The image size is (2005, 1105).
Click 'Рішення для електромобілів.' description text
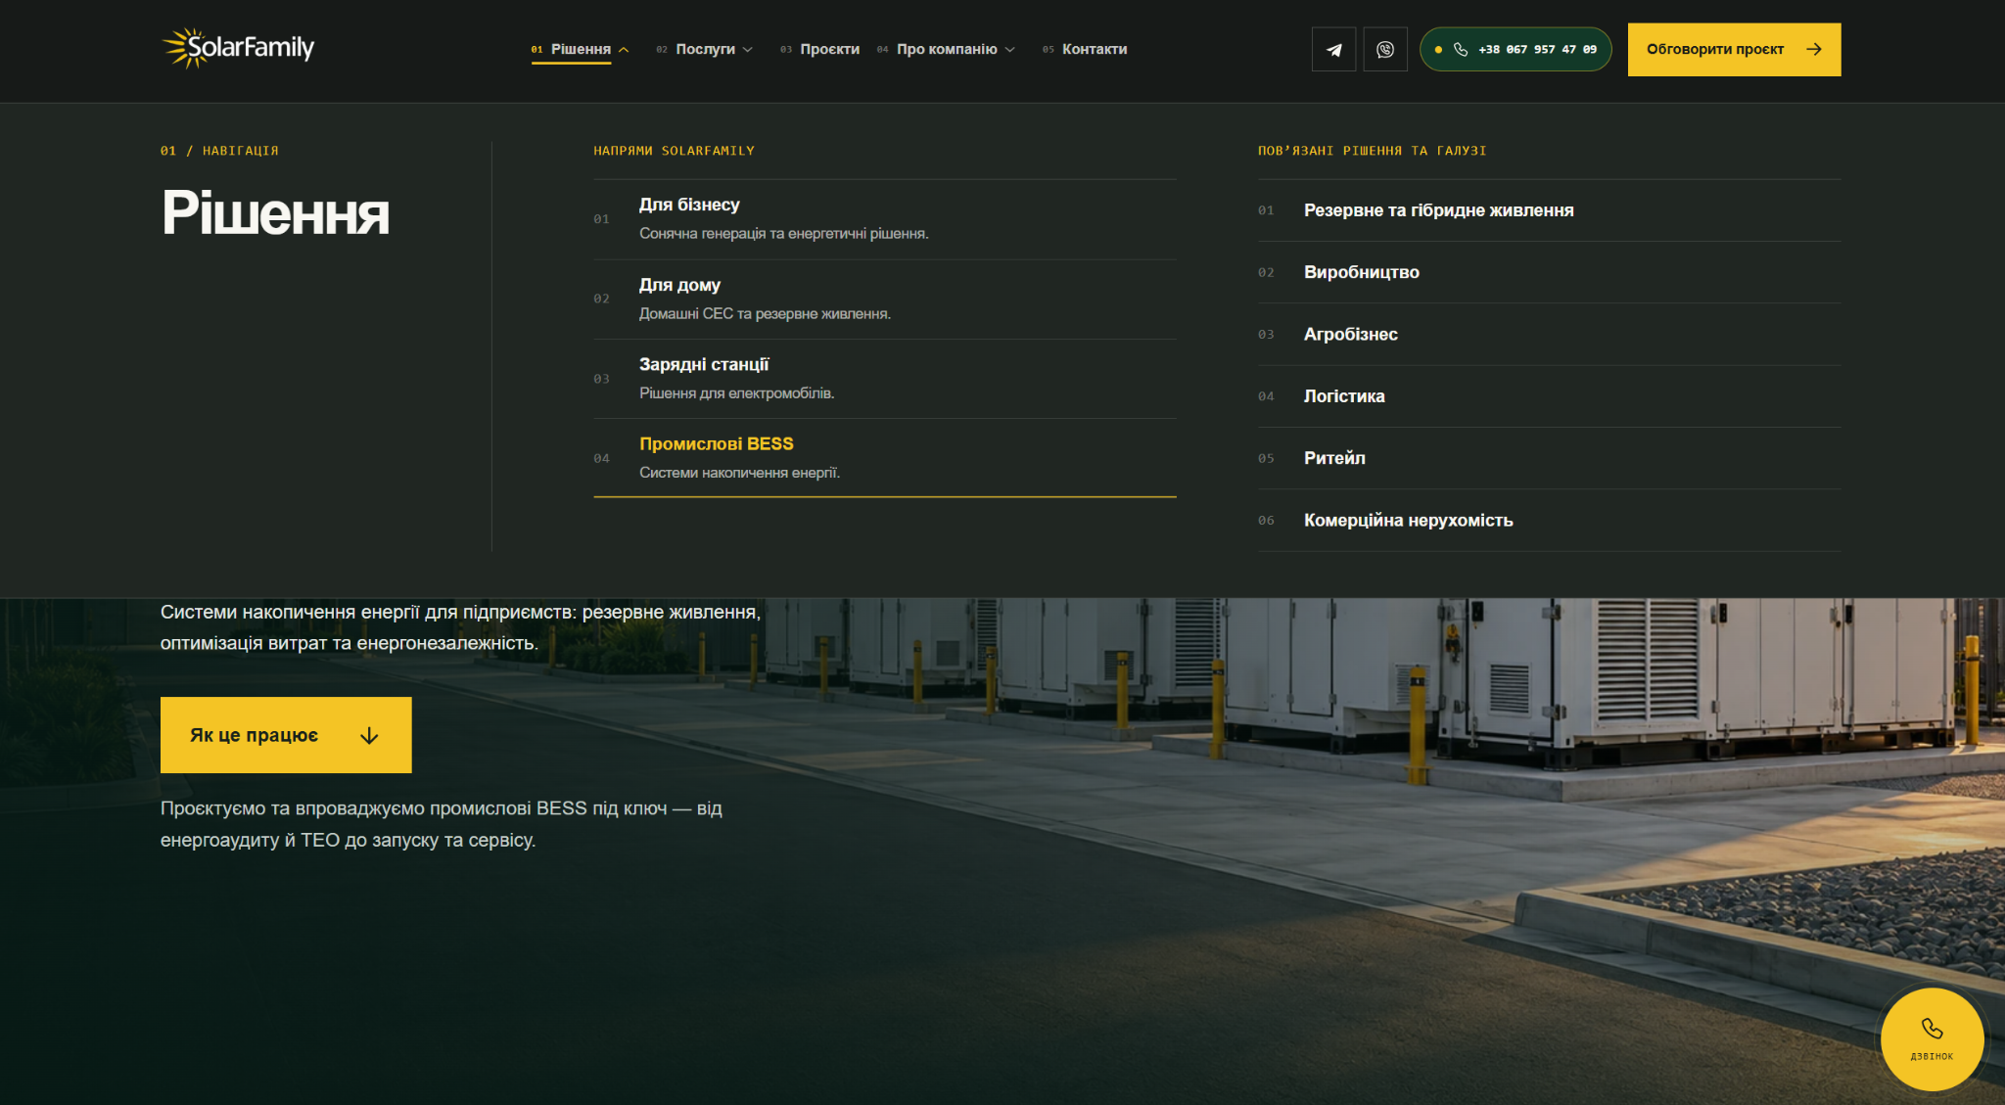click(736, 393)
